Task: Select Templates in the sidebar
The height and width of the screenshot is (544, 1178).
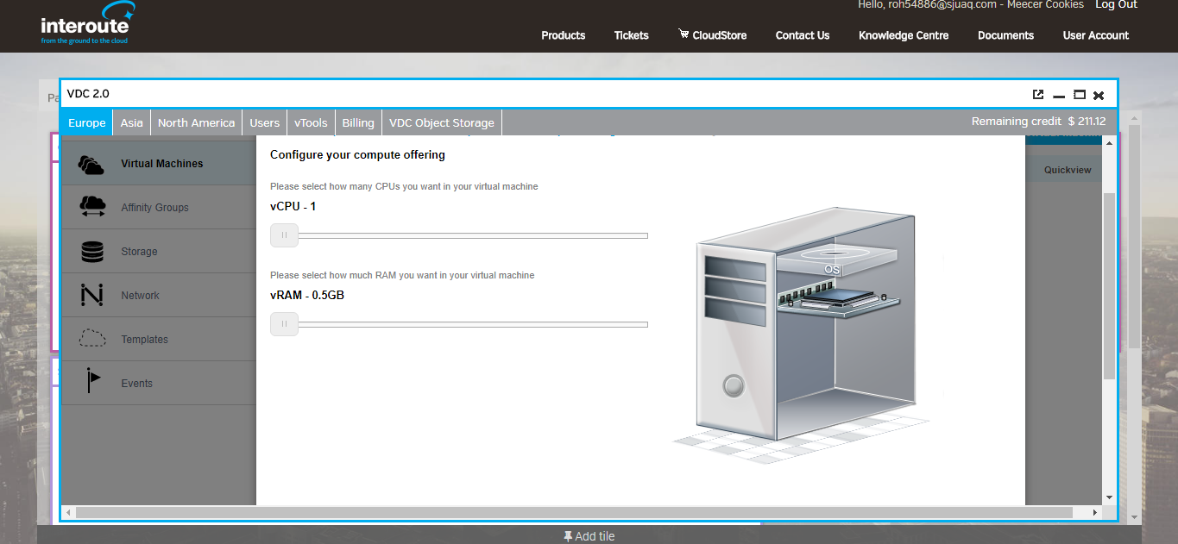Action: click(x=159, y=339)
